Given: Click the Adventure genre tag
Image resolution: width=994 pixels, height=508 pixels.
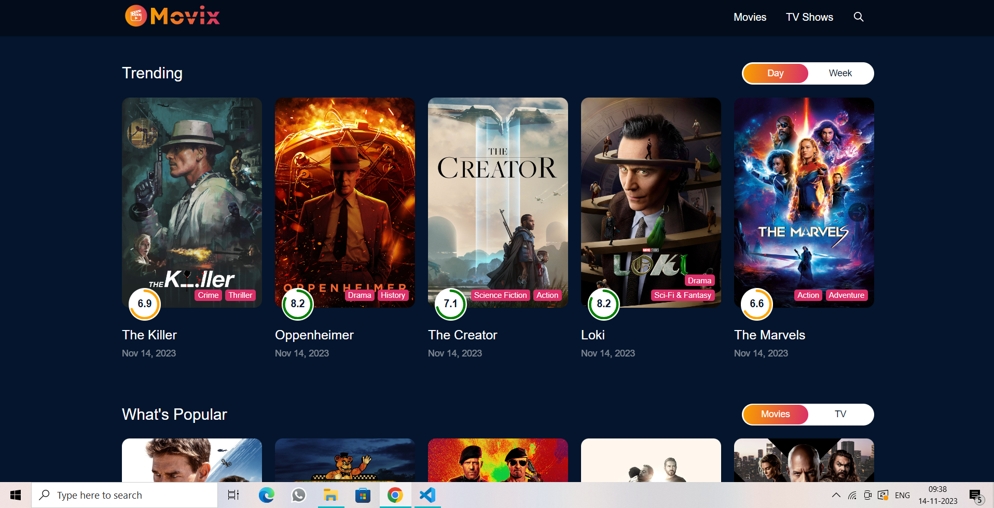Looking at the screenshot, I should (x=847, y=295).
